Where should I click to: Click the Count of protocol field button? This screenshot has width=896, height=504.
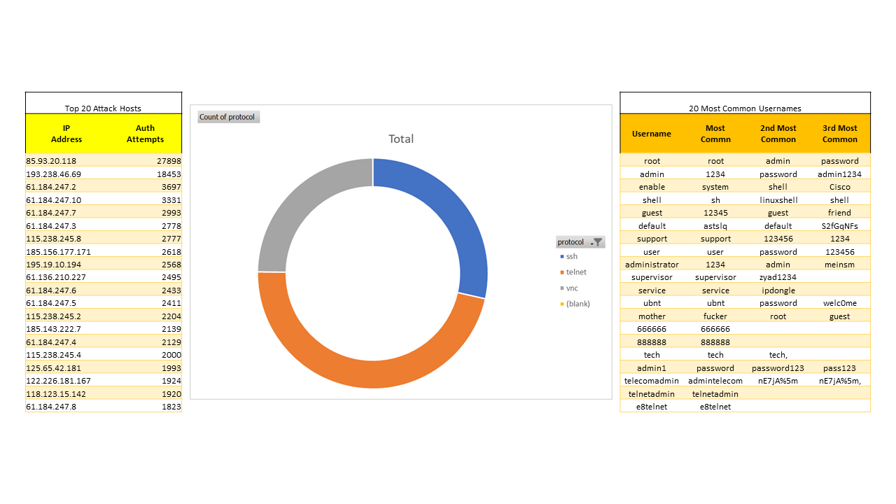click(228, 117)
